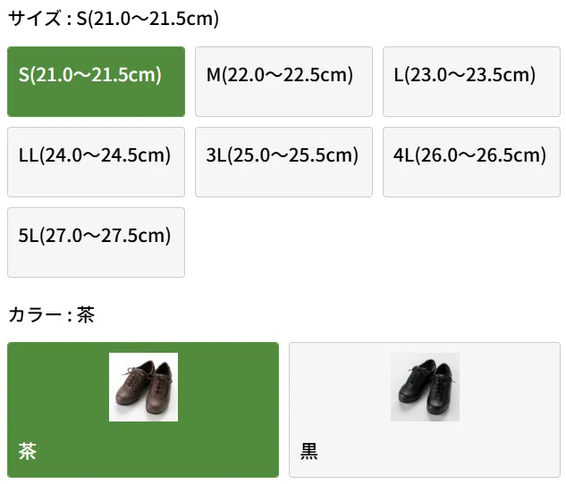Pick size L(23.0～23.5cm)
Viewport: 566px width, 484px height.
[x=471, y=81]
